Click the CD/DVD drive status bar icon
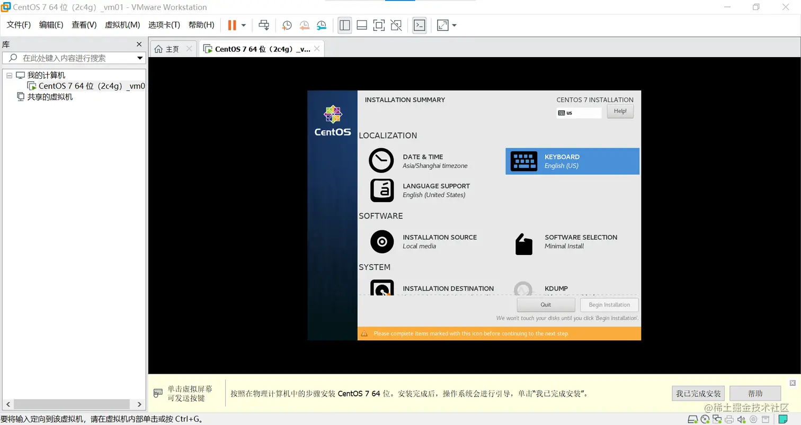The image size is (801, 425). pyautogui.click(x=705, y=420)
